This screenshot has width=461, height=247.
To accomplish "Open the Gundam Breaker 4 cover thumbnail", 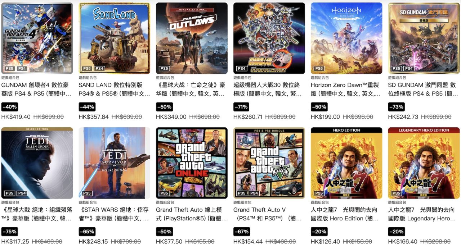I will pyautogui.click(x=37, y=38).
